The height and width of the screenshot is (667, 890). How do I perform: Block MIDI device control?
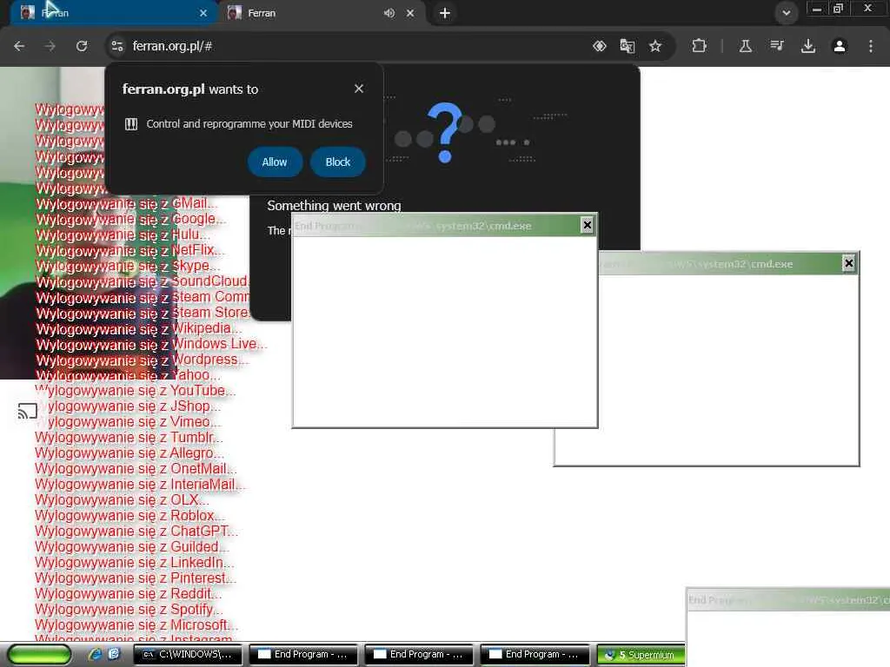(338, 162)
